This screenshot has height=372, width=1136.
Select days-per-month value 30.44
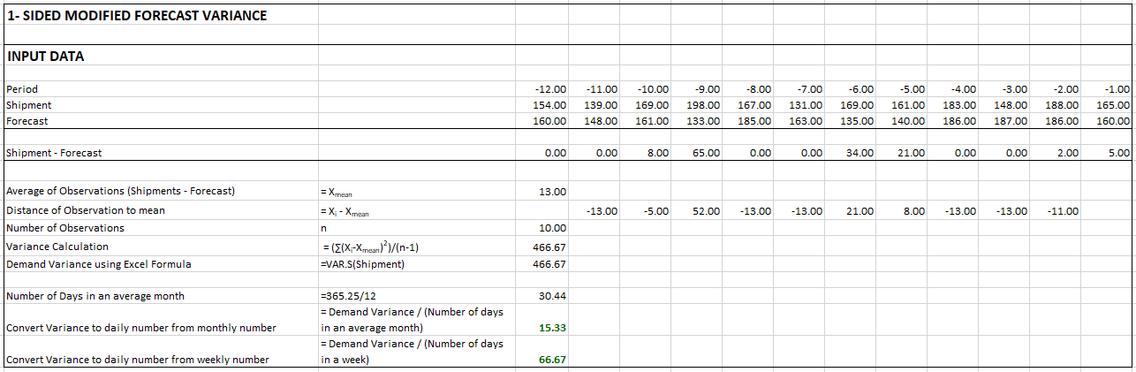coord(542,296)
